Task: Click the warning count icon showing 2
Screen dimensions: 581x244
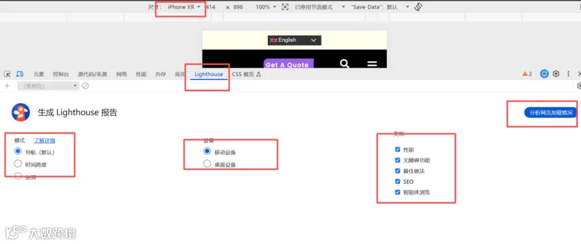Action: tap(527, 74)
